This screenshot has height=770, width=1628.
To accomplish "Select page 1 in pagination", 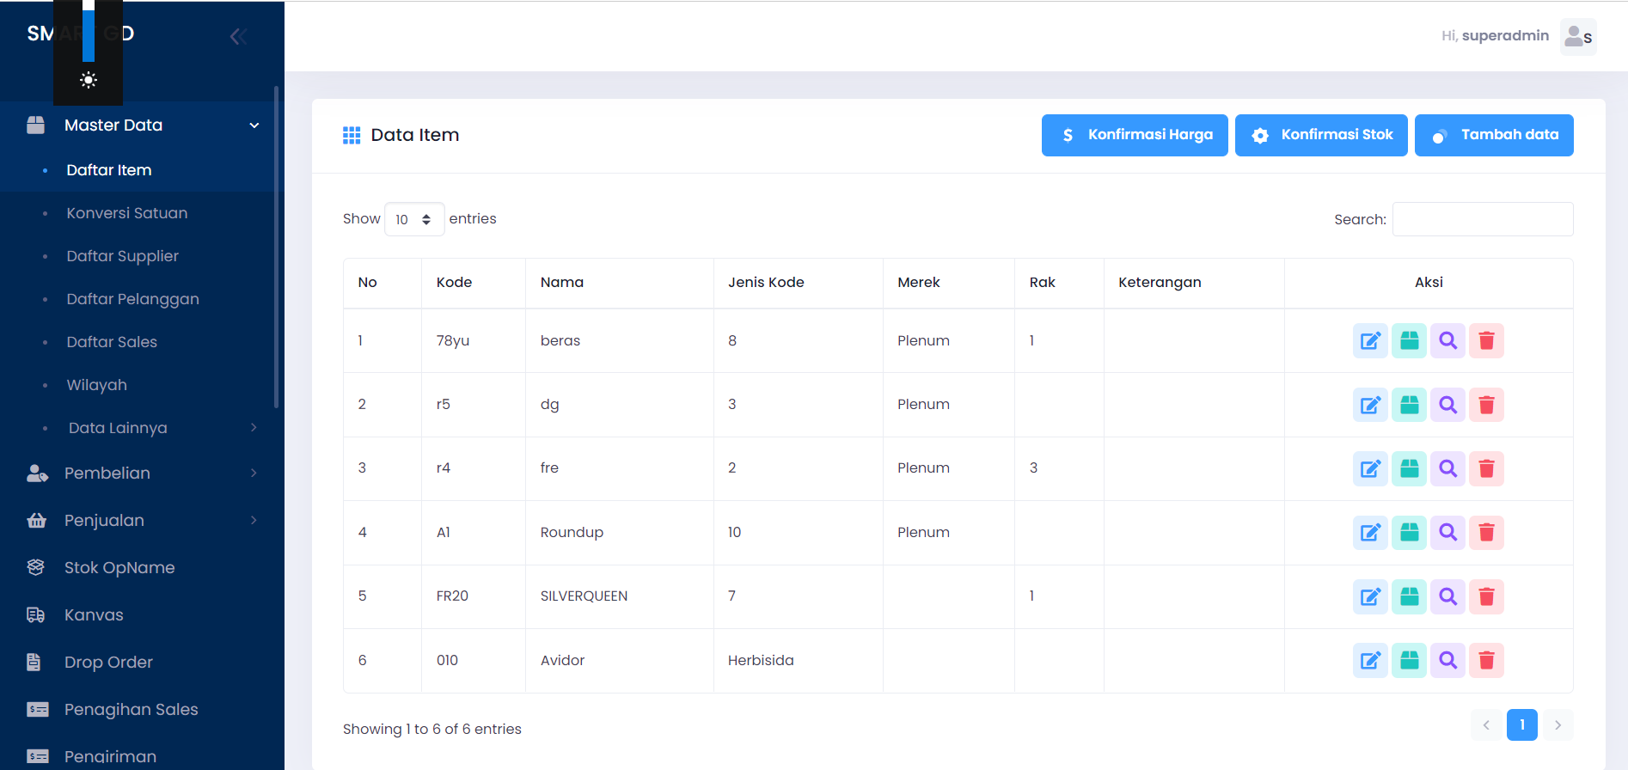I will click(1521, 725).
